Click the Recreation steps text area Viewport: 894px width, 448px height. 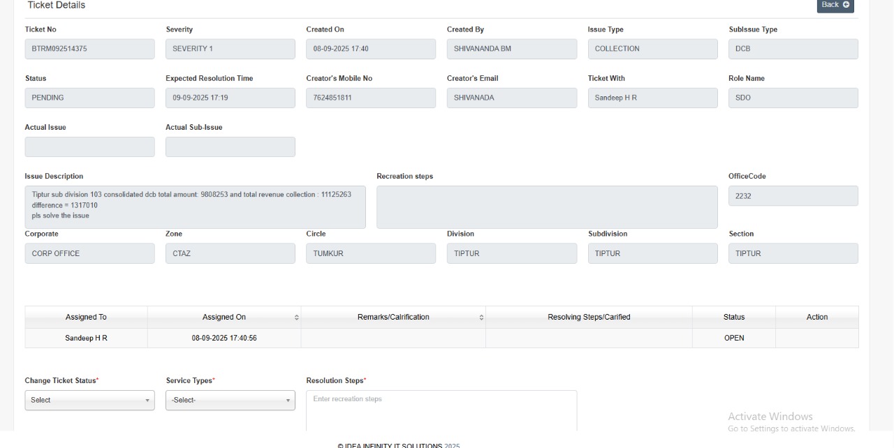pos(546,207)
